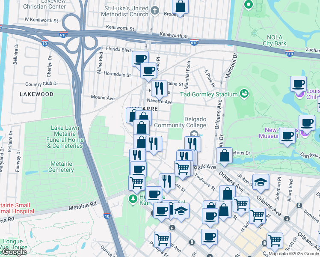Click the coffee marker left of the museum

click(x=287, y=136)
